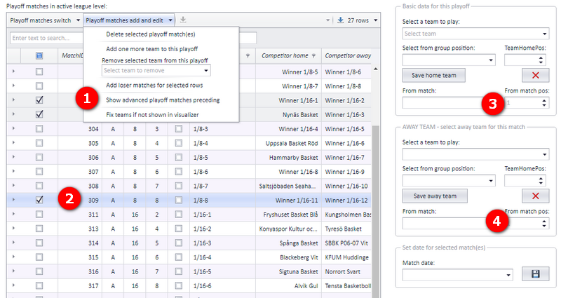Viewport: 561px width, 298px height.
Task: Select the Norrort Svart cell
Action: tap(346, 271)
